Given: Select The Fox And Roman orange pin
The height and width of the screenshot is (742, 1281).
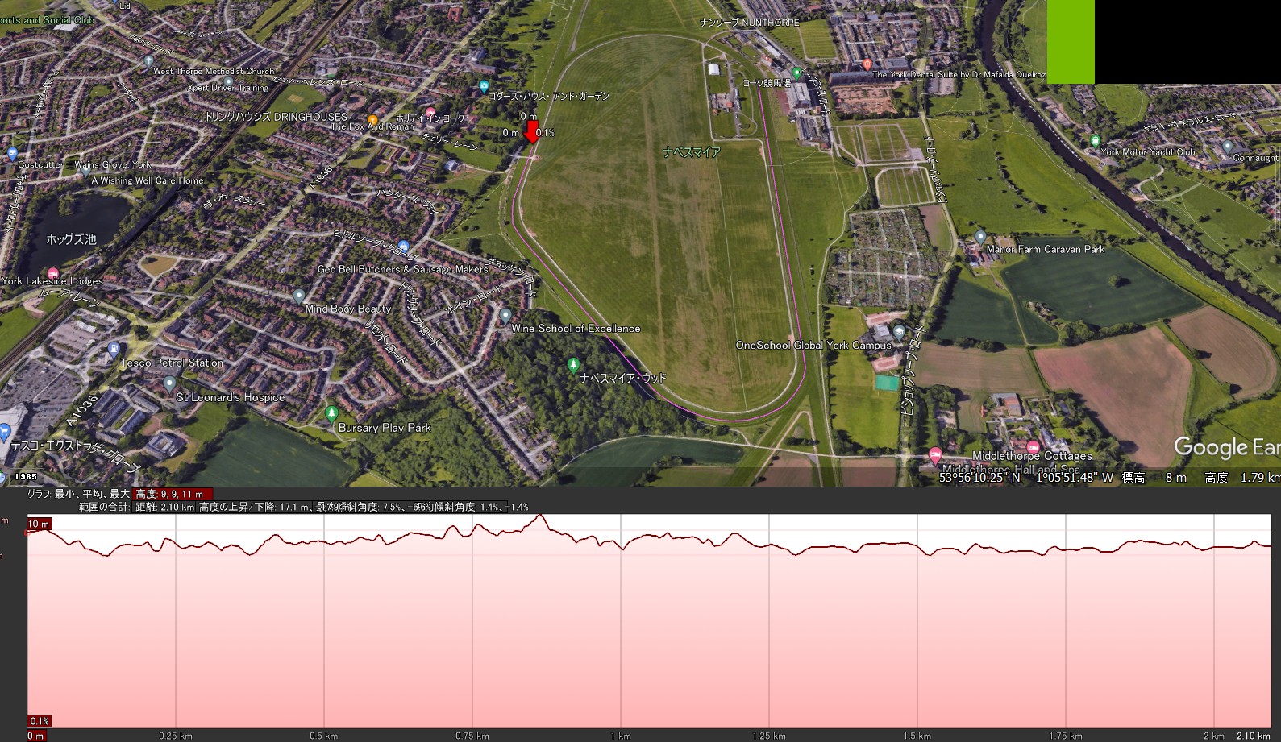Looking at the screenshot, I should pos(372,120).
